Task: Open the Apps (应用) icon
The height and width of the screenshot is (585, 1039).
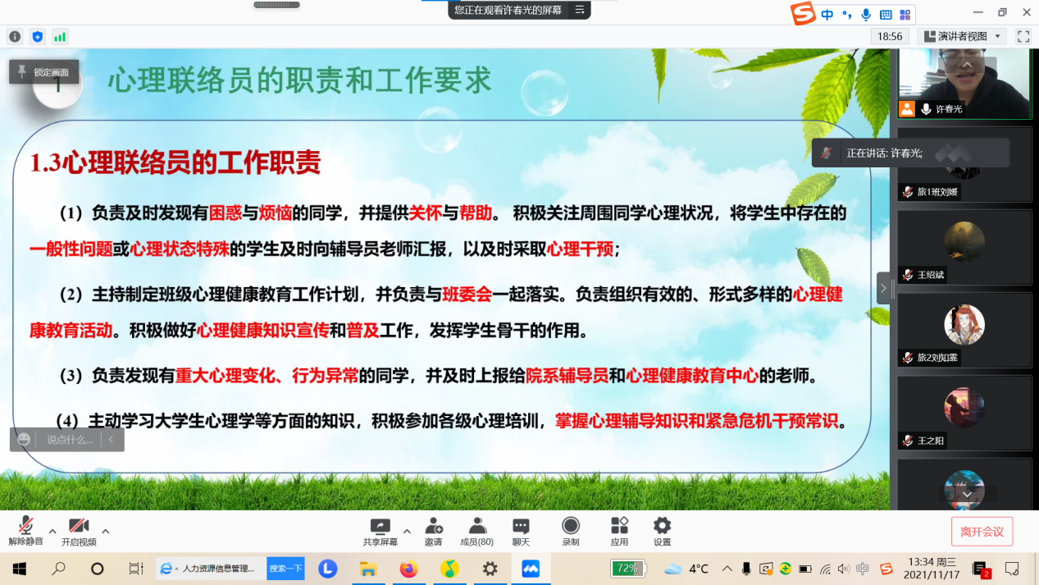Action: [619, 531]
